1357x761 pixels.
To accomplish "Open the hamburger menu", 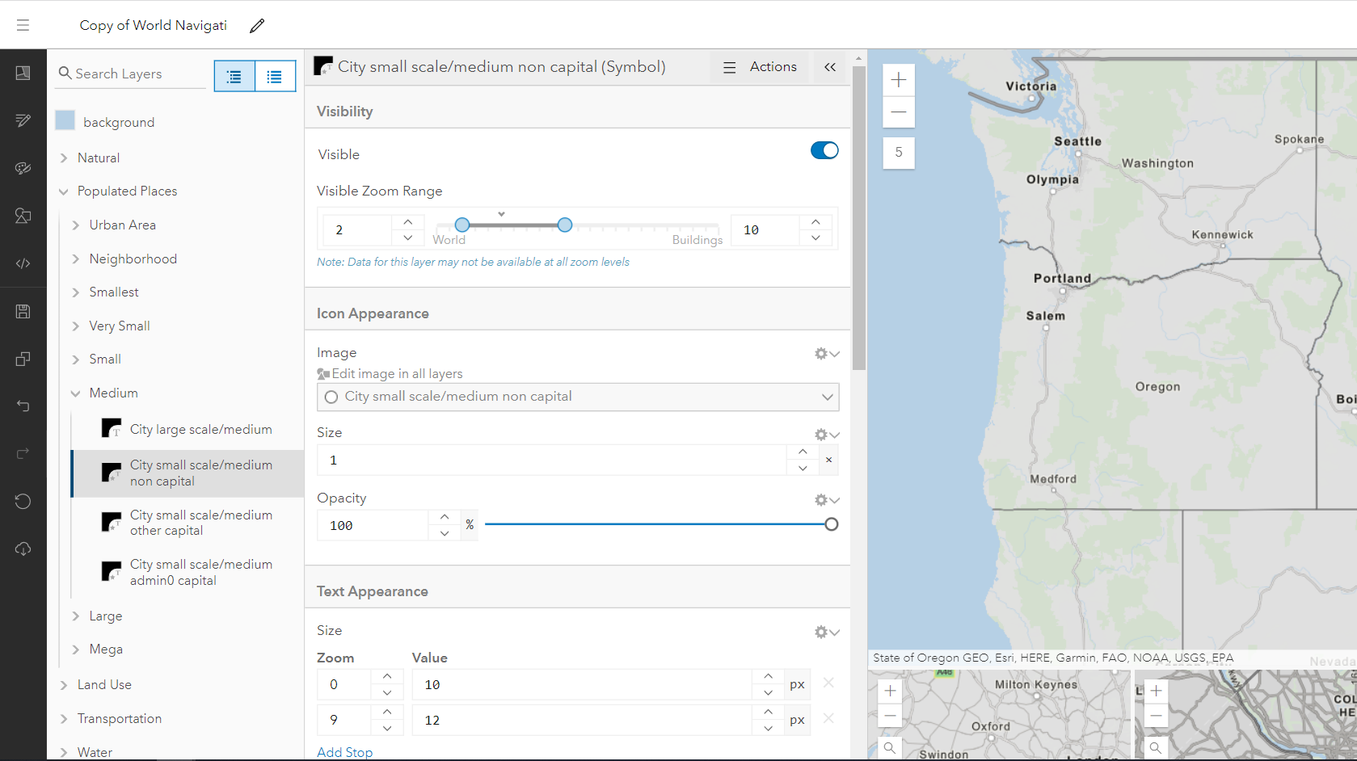I will pos(23,25).
